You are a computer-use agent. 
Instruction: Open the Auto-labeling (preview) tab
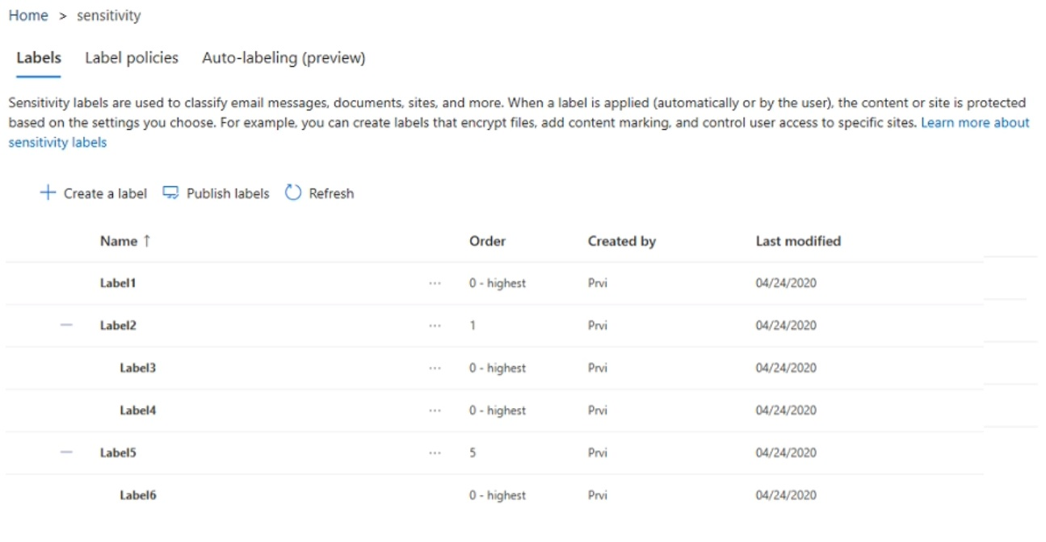(284, 58)
